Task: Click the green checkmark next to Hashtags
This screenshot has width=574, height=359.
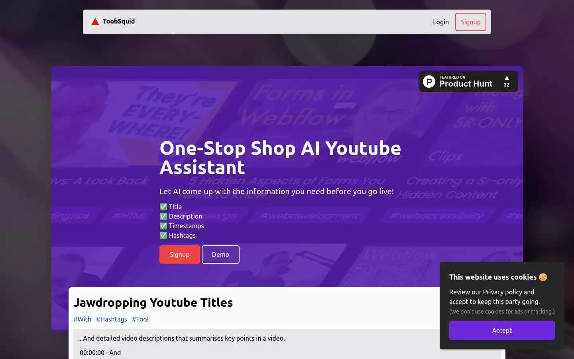Action: coord(163,235)
